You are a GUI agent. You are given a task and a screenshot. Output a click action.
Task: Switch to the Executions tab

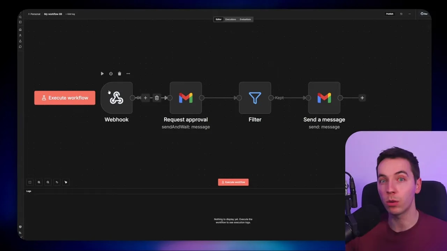point(230,19)
